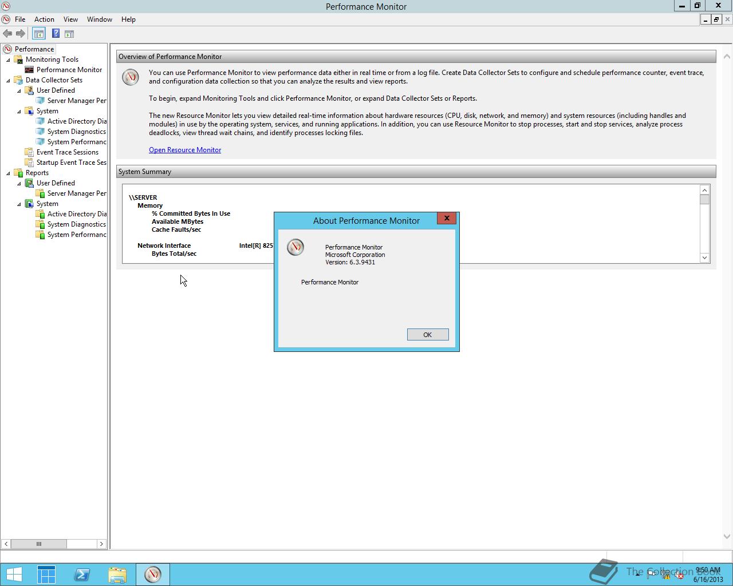The image size is (733, 586).
Task: Restore the inner console window
Action: (x=716, y=19)
